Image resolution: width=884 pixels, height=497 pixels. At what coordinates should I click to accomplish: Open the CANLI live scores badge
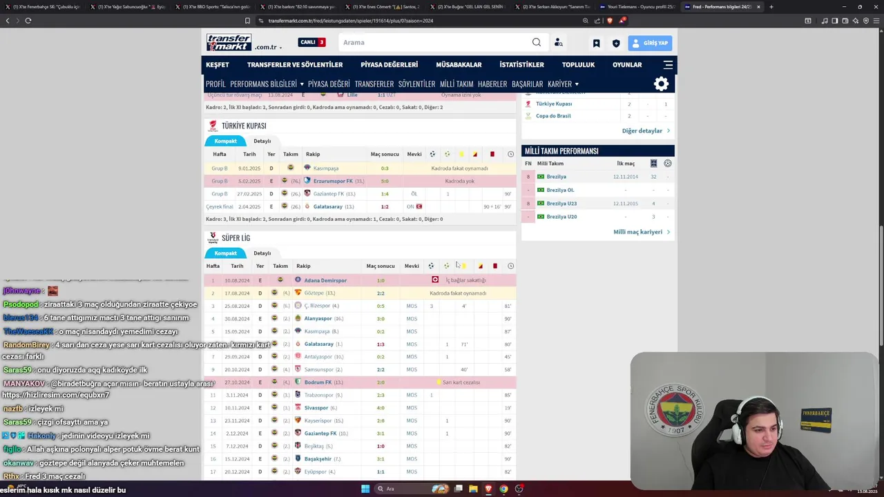tap(311, 42)
